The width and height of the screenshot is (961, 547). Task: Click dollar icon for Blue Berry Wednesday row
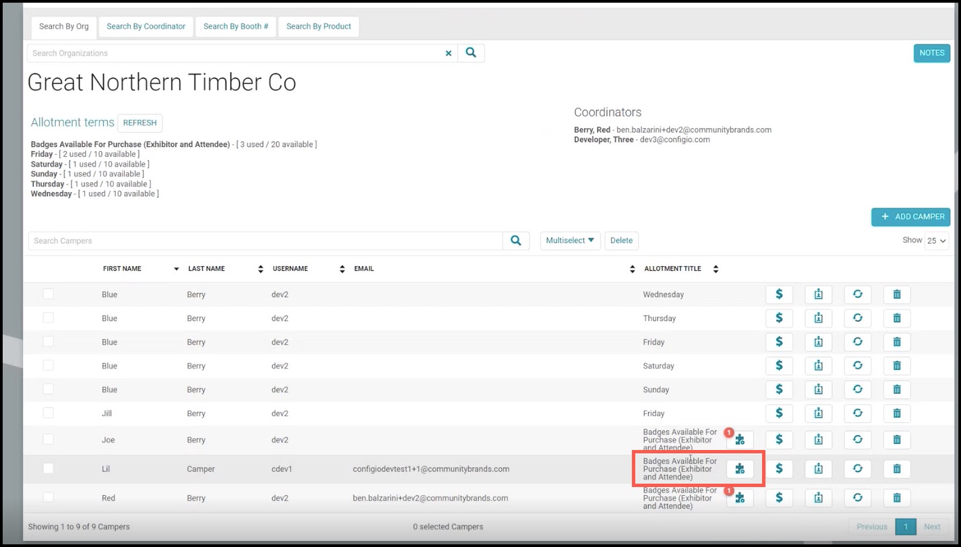coord(779,294)
